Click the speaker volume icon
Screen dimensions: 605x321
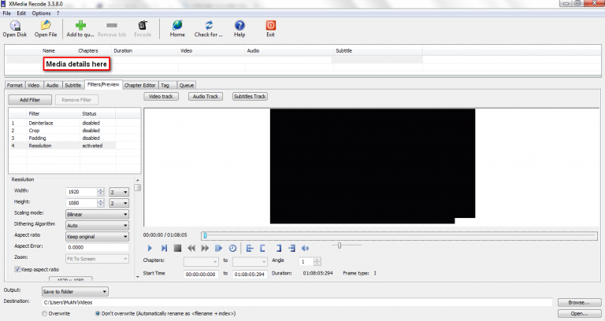[305, 248]
